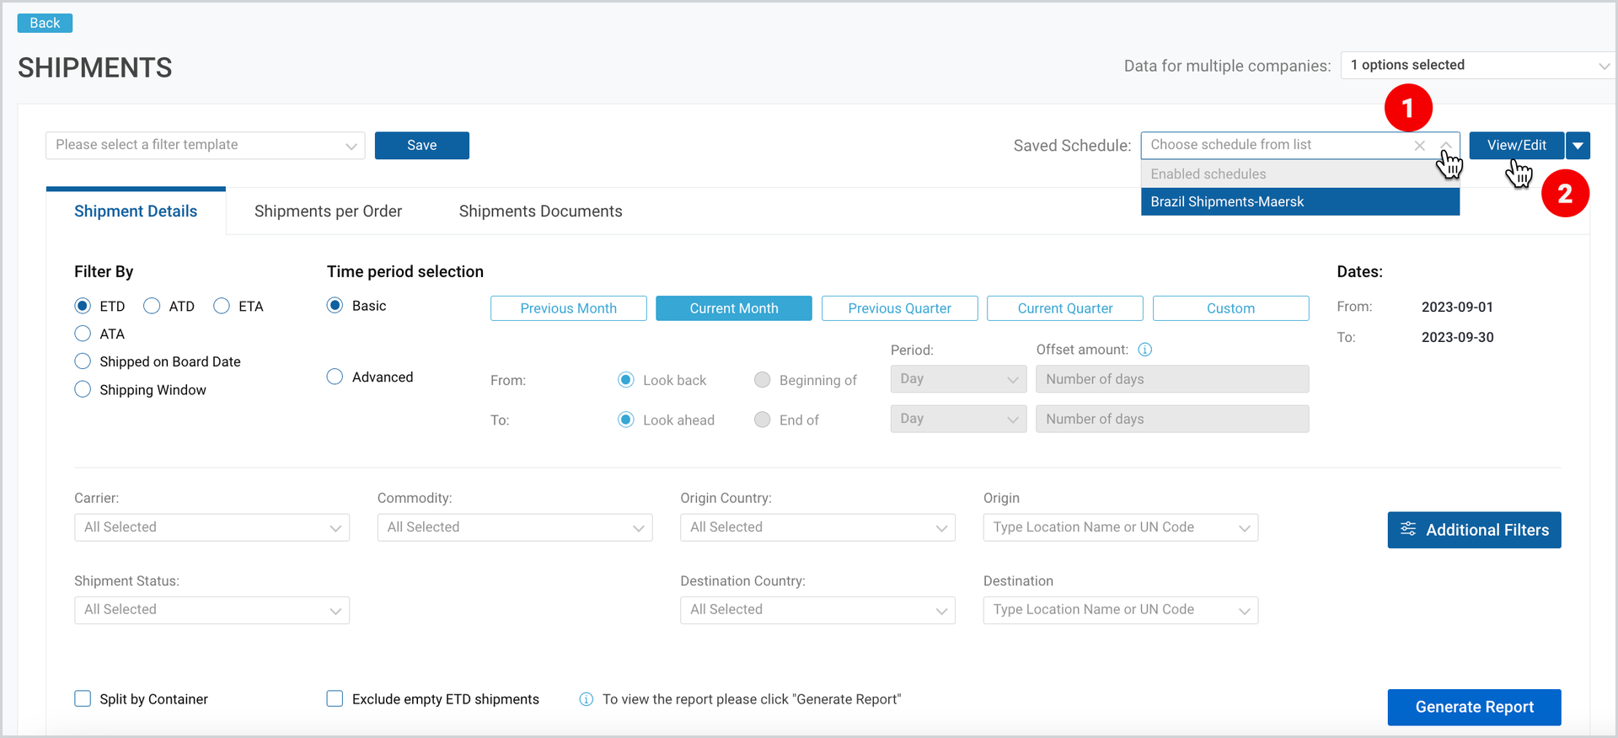Clear the Saved Schedule field with X
The width and height of the screenshot is (1618, 738).
[x=1419, y=145]
